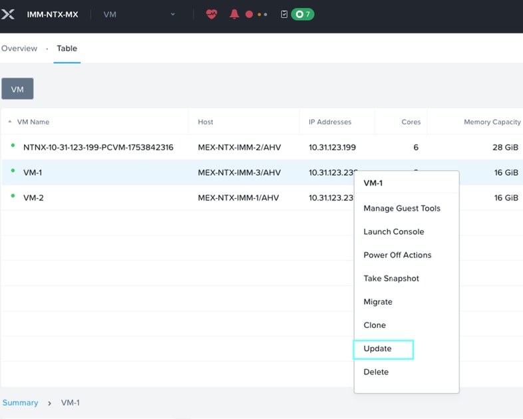Choose Delete from context menu
The width and height of the screenshot is (523, 419).
point(376,372)
